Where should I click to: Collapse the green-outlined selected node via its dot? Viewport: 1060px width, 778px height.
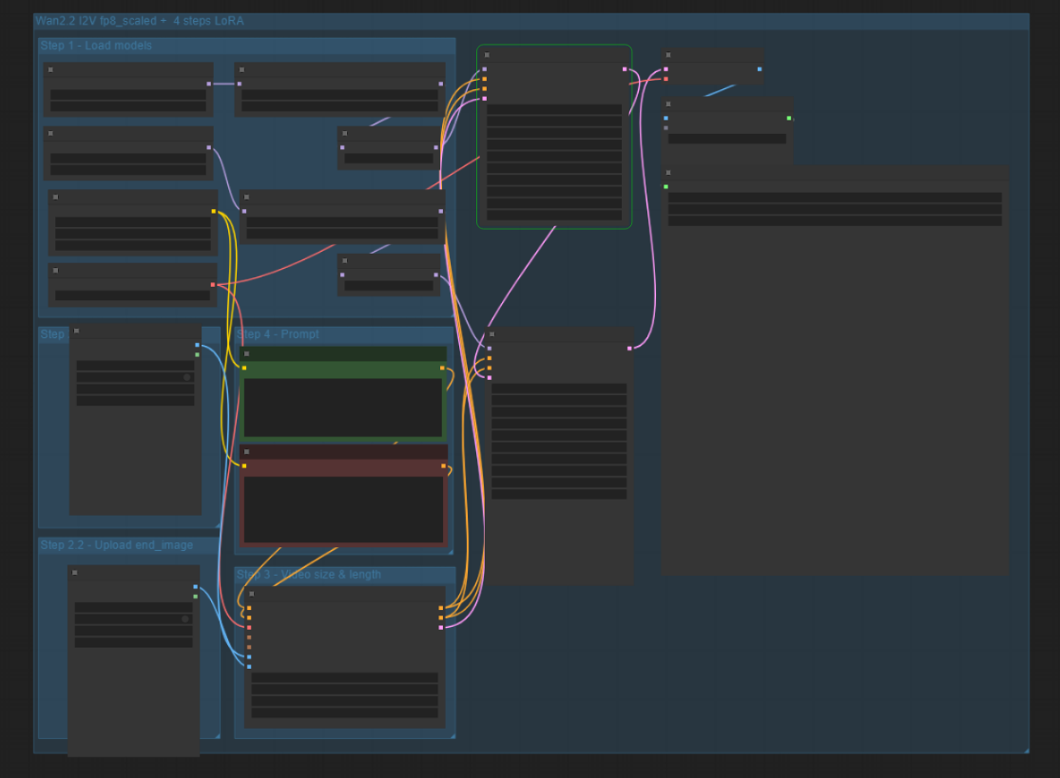[x=487, y=55]
